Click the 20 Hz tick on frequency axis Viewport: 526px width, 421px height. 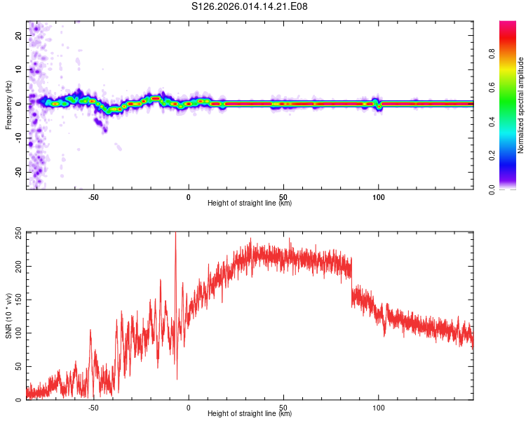coord(18,35)
